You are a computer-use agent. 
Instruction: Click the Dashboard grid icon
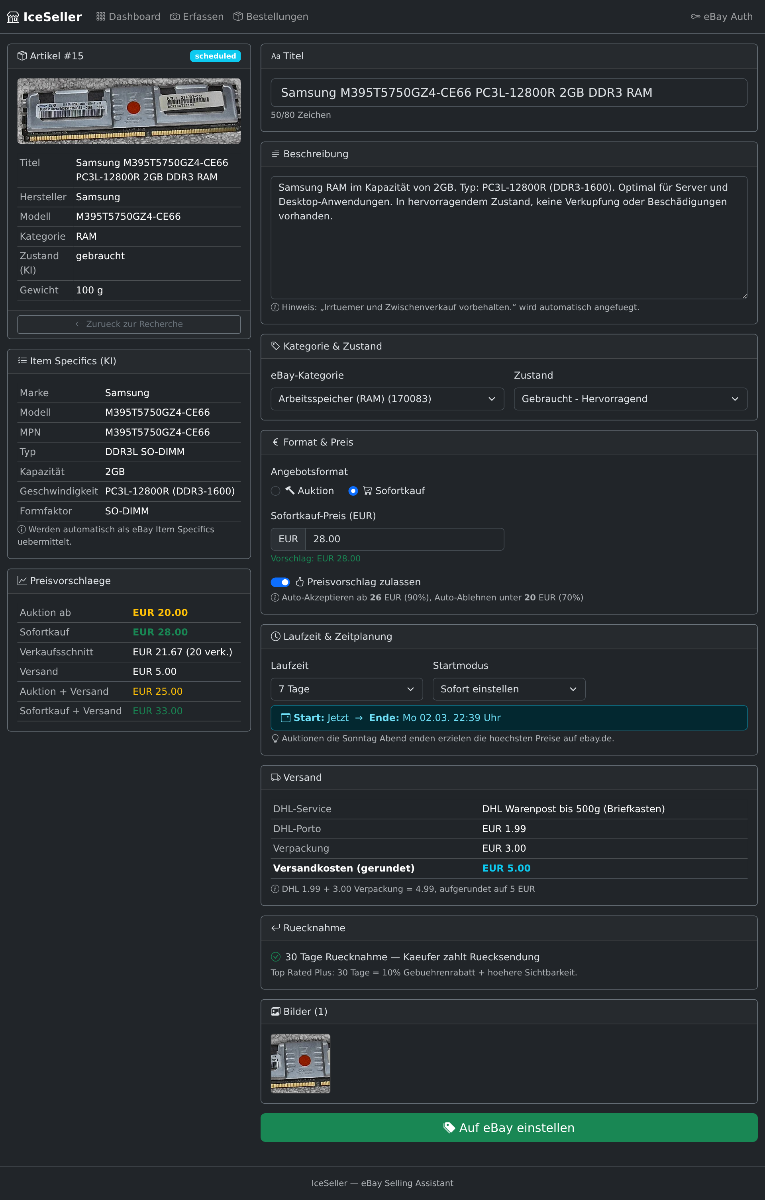[x=101, y=16]
